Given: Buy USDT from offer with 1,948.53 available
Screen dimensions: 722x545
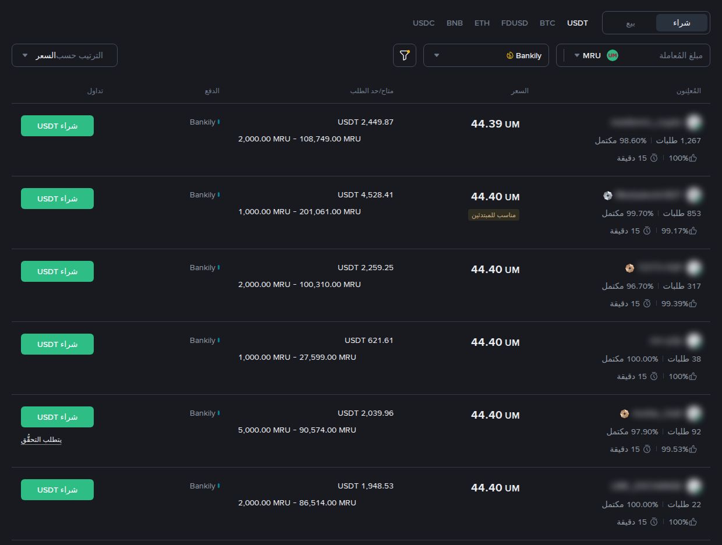Looking at the screenshot, I should (x=57, y=490).
